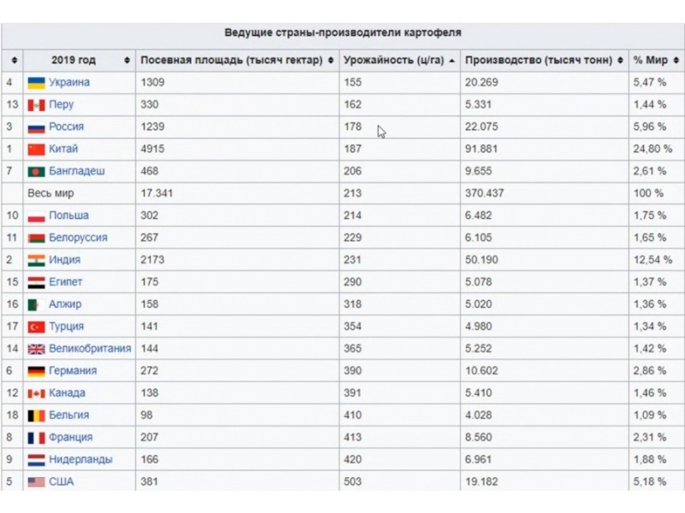Open the Россия country link

pyautogui.click(x=66, y=127)
